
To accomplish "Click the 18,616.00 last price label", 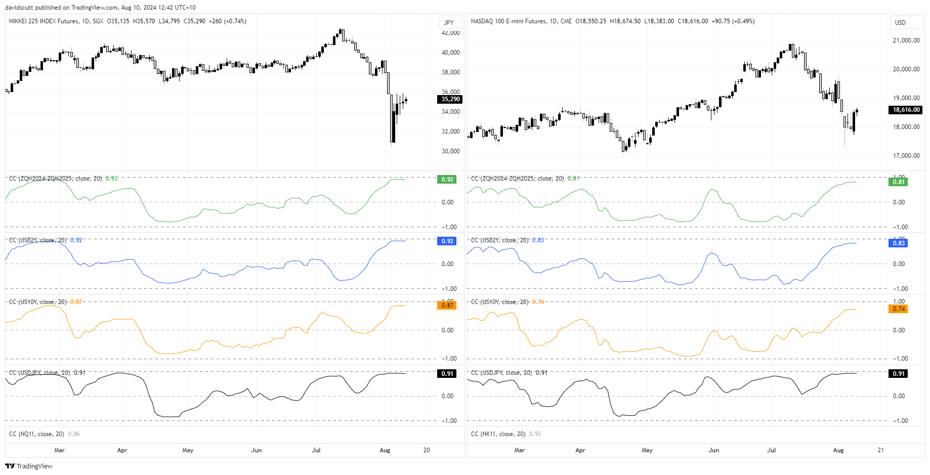I will click(906, 110).
